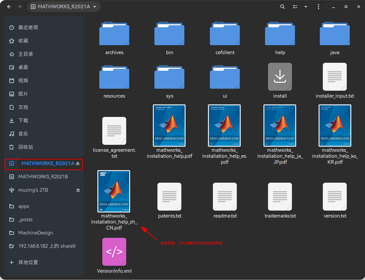
Task: Eject muzing's 2TB drive
Action: click(x=78, y=190)
